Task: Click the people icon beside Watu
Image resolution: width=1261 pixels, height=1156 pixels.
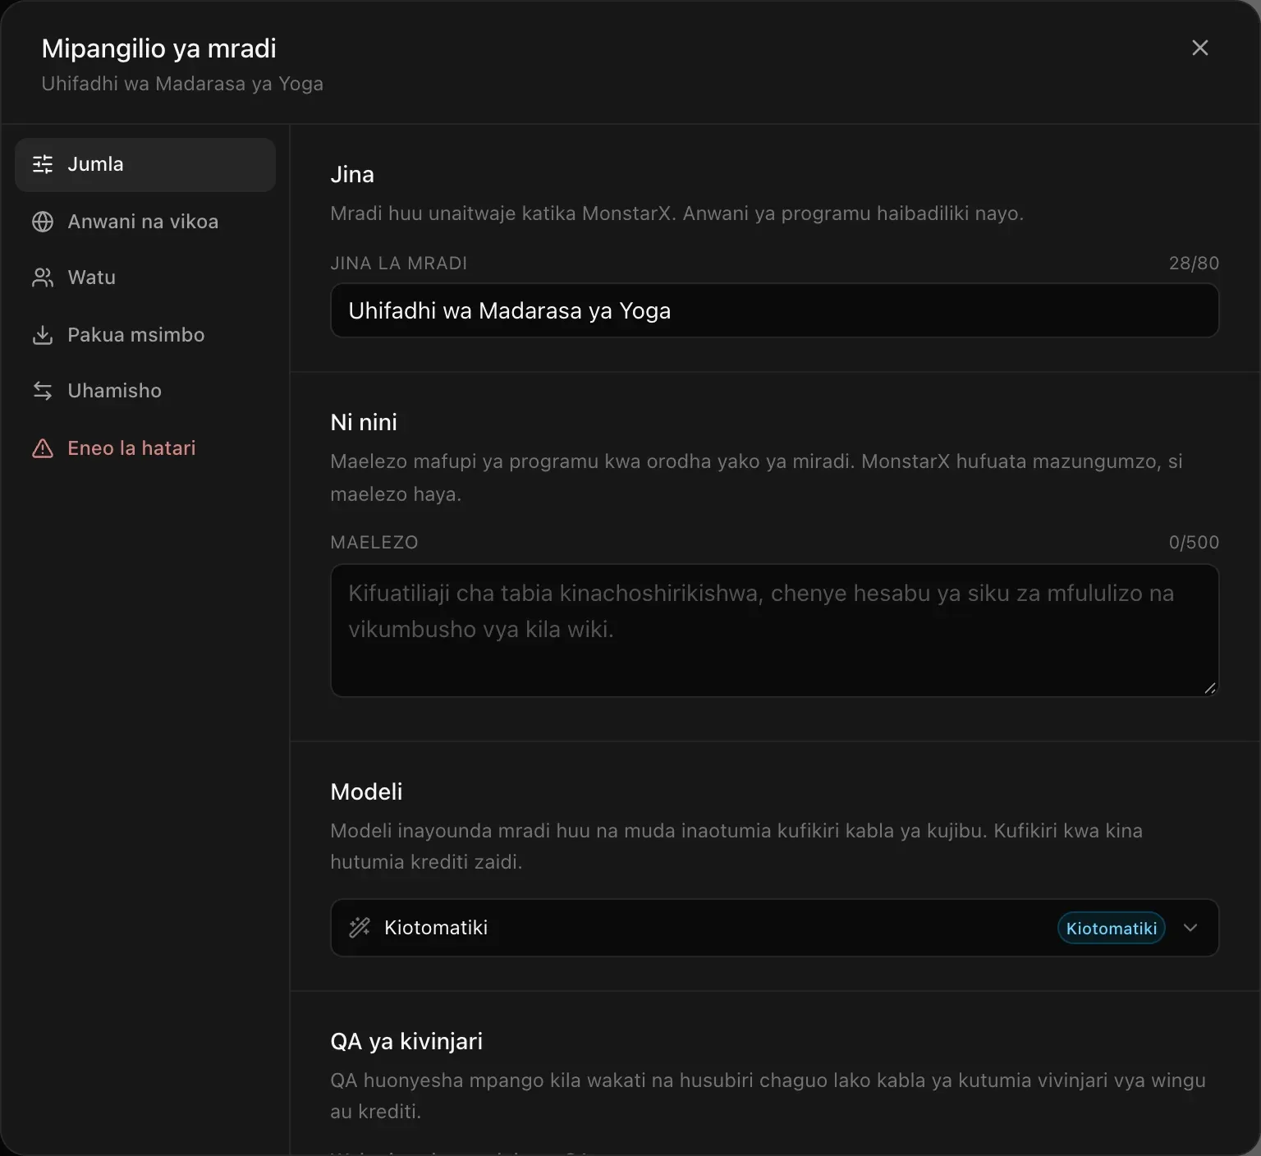Action: pyautogui.click(x=43, y=278)
